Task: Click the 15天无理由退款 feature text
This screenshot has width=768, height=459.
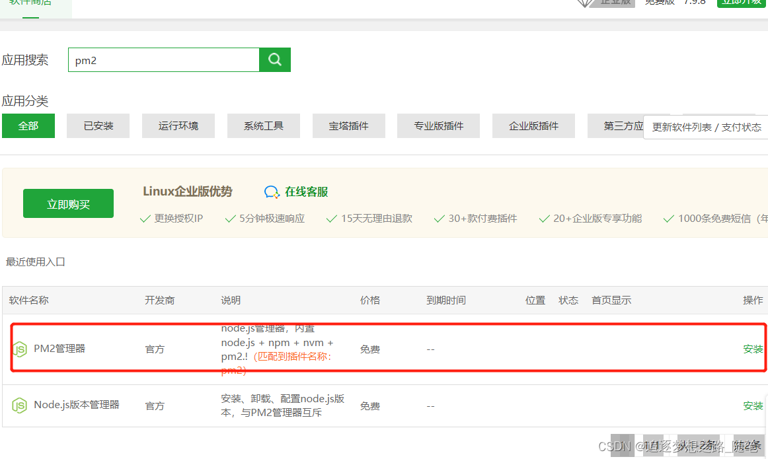Action: pos(377,218)
